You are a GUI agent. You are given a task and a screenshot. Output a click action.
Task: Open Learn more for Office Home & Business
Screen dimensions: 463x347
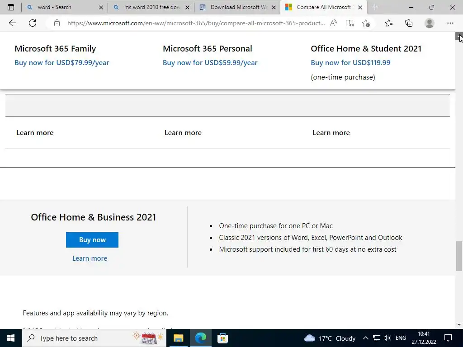(90, 258)
